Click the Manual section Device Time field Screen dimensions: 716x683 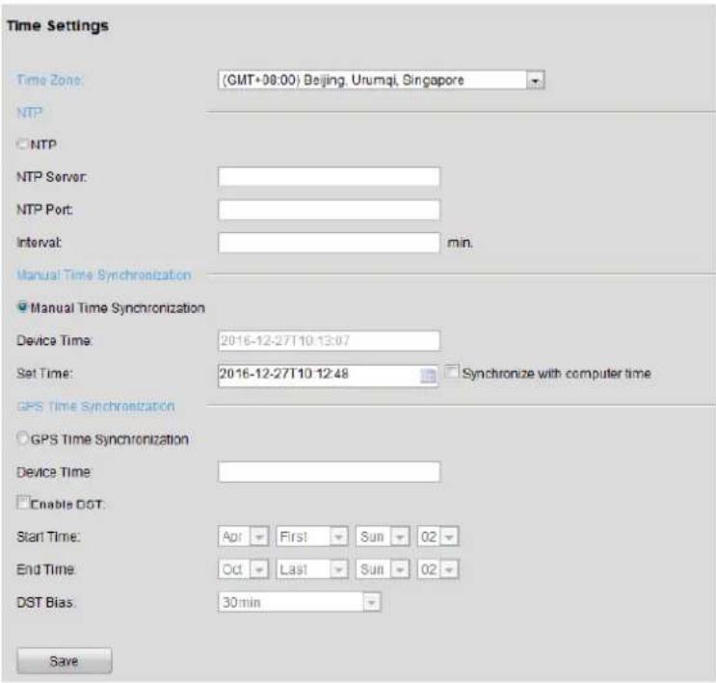tap(329, 341)
